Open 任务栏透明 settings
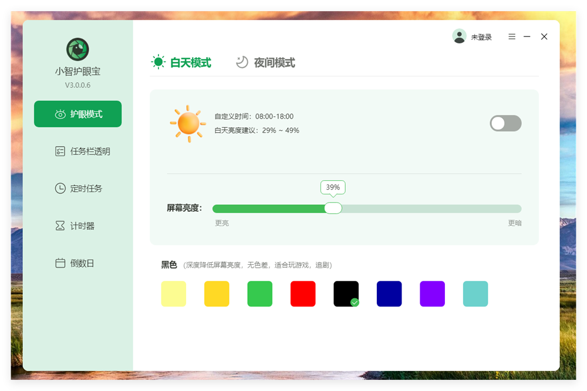 point(82,151)
